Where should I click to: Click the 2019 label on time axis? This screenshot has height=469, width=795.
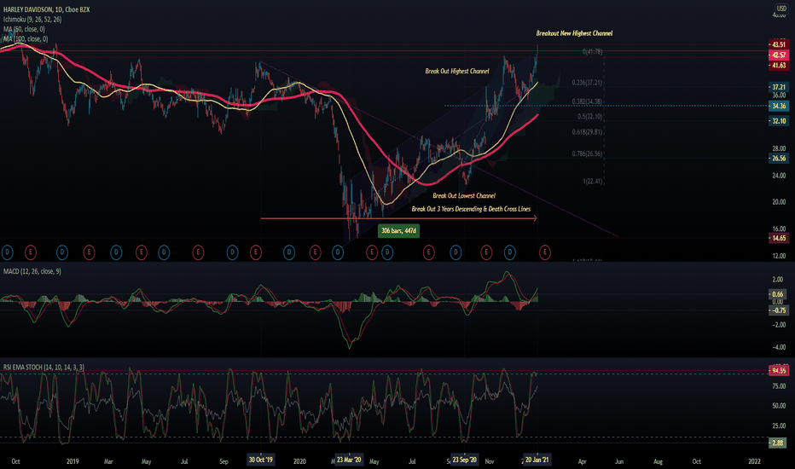pos(73,461)
